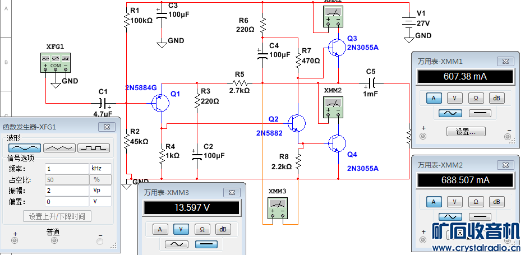The width and height of the screenshot is (525, 255).
Task: Close the multimeter XMM1 window
Action: pyautogui.click(x=505, y=61)
